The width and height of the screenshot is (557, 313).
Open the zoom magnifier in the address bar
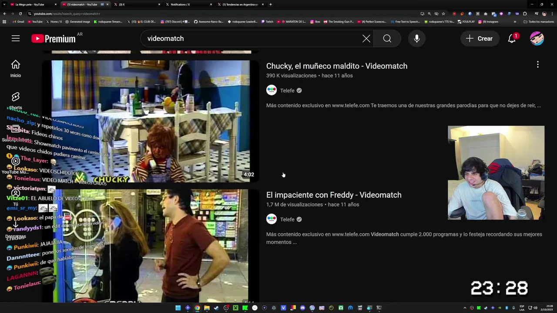tap(429, 13)
